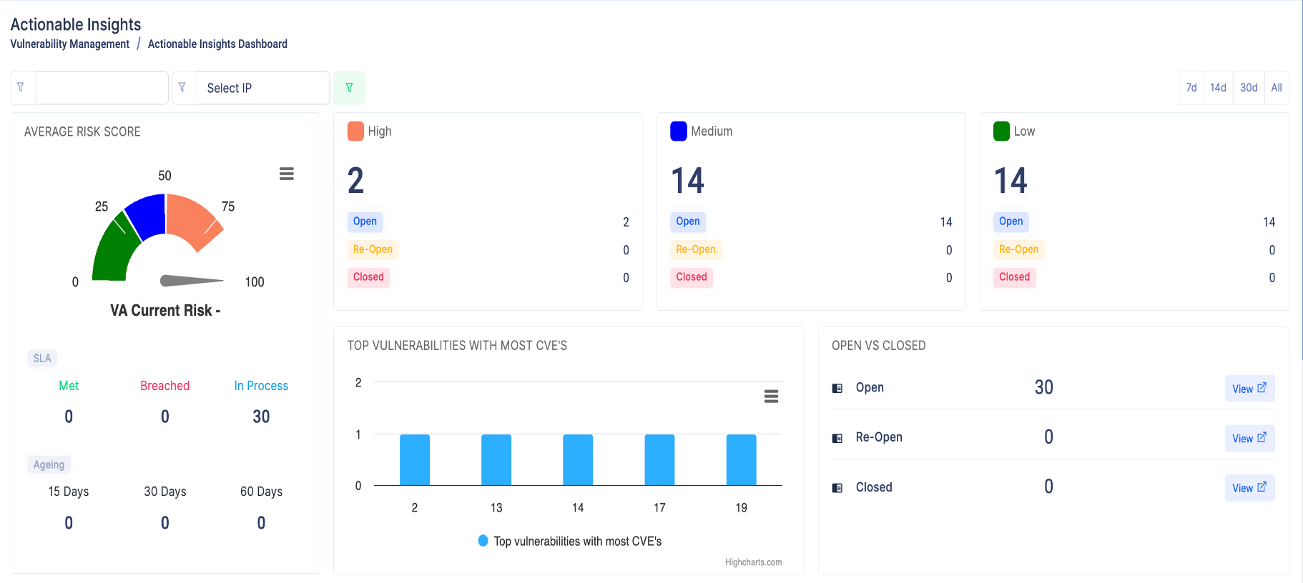This screenshot has width=1303, height=583.
Task: Click the tallest bar labeled 2 in the chart
Action: (x=415, y=459)
